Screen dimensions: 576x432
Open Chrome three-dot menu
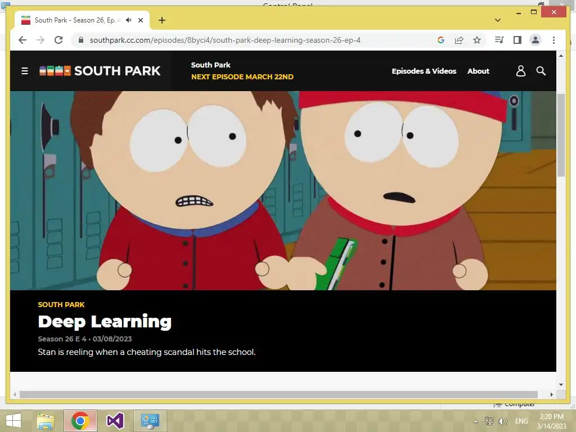(x=553, y=40)
